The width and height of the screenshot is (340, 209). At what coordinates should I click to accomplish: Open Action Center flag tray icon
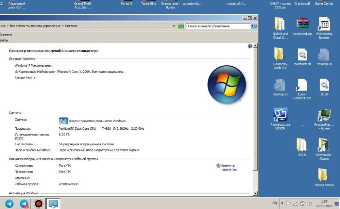[x=288, y=204]
